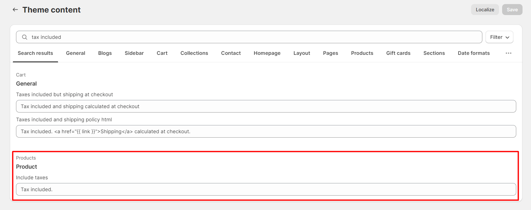Select the Sidebar tab
The width and height of the screenshot is (531, 210).
(134, 53)
